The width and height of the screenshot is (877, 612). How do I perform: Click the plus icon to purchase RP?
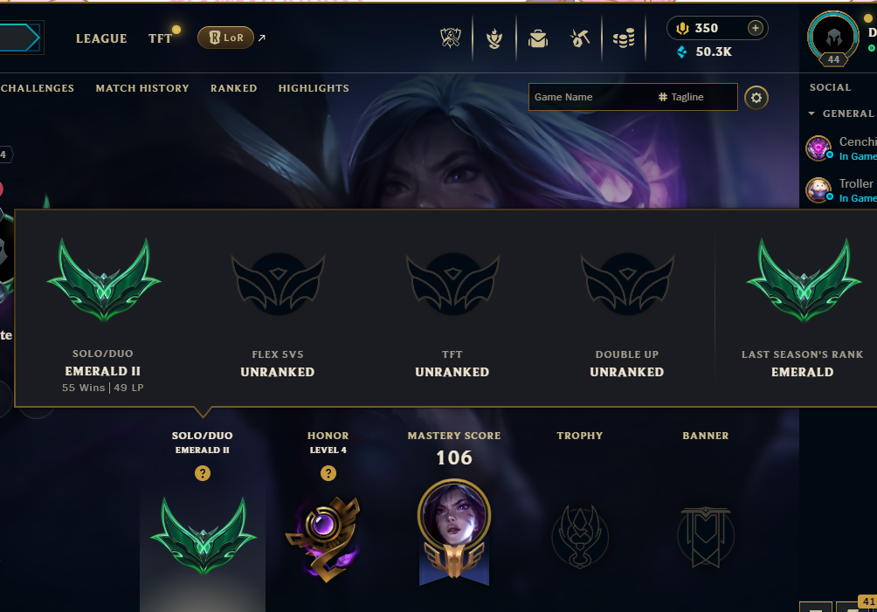755,28
